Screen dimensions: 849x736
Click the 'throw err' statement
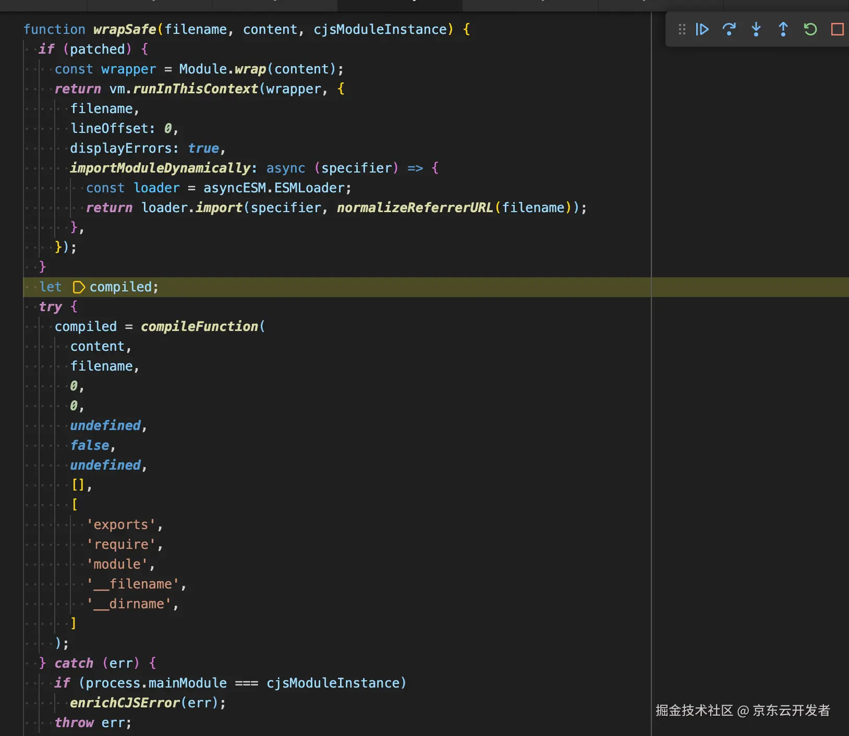point(93,723)
